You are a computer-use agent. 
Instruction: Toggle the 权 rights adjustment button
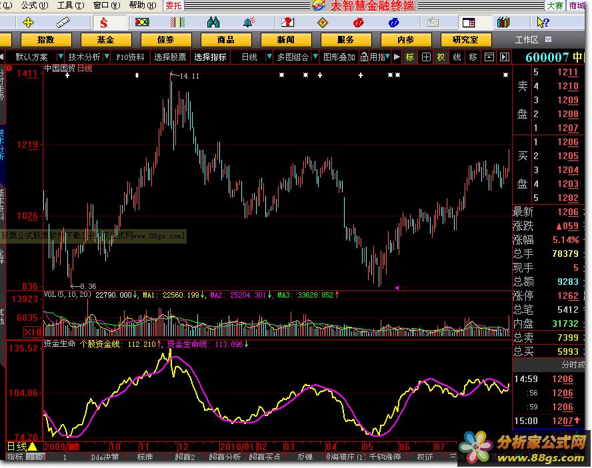click(x=441, y=57)
